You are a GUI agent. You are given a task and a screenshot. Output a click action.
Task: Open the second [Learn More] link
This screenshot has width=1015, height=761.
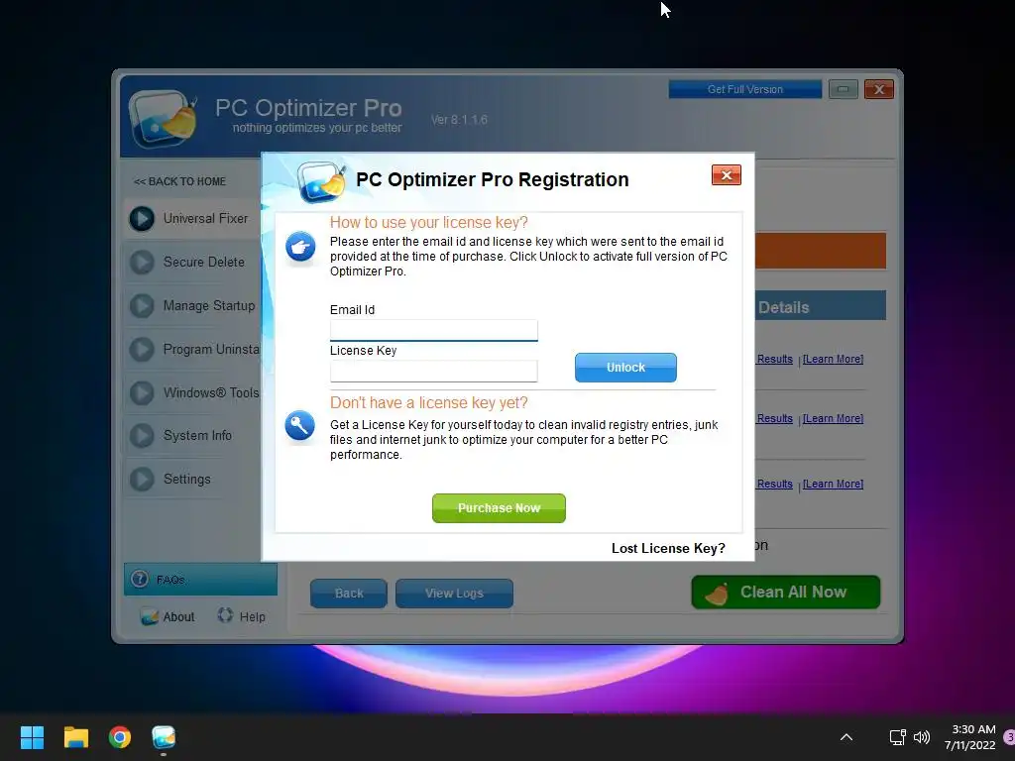833,419
